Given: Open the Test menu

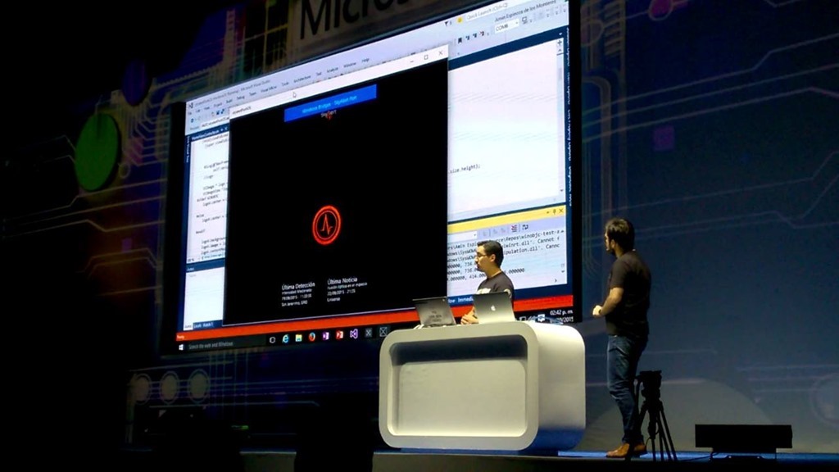Looking at the screenshot, I should (319, 73).
